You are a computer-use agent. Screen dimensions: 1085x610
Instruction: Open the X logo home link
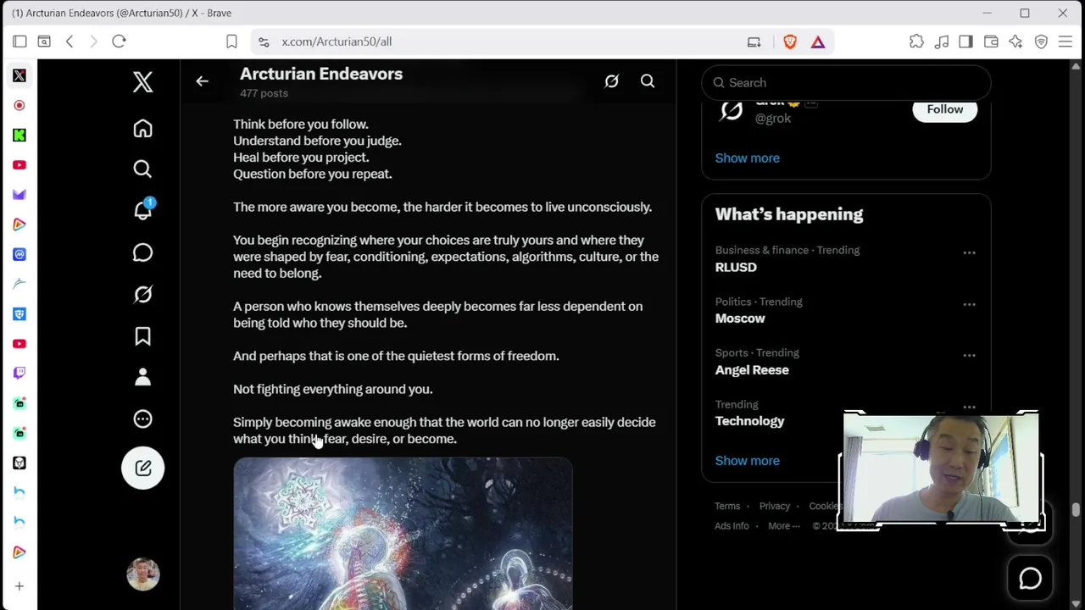tap(142, 81)
